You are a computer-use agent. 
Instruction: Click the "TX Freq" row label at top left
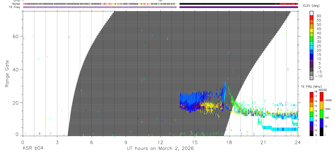pyautogui.click(x=14, y=7)
